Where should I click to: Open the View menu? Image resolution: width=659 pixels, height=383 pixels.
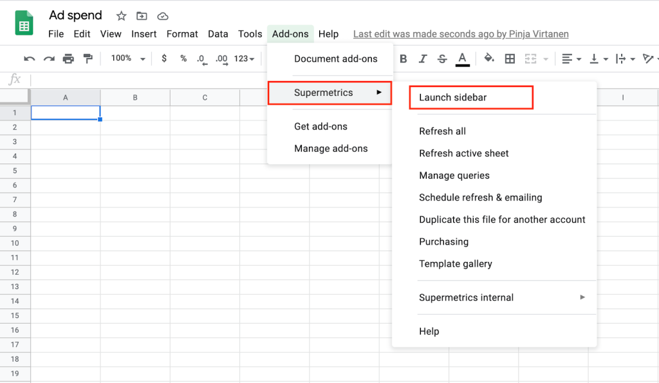[x=111, y=34]
